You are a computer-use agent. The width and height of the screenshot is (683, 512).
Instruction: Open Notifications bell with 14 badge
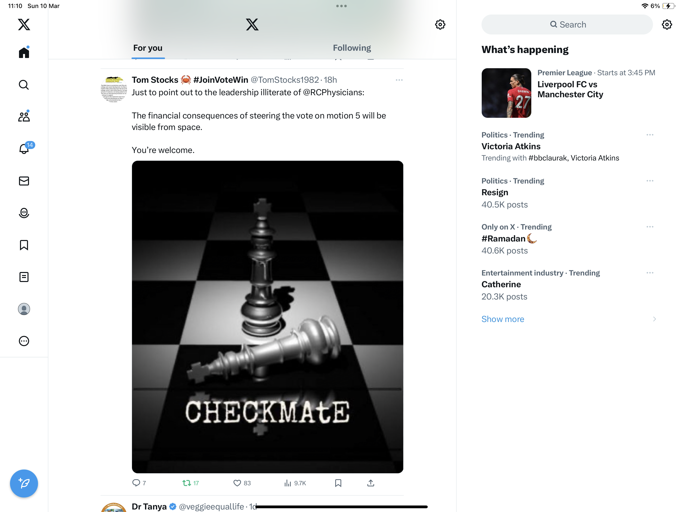click(x=24, y=148)
